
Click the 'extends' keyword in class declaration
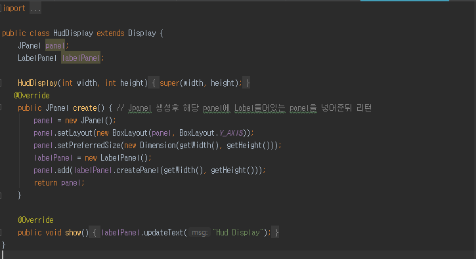coord(110,33)
